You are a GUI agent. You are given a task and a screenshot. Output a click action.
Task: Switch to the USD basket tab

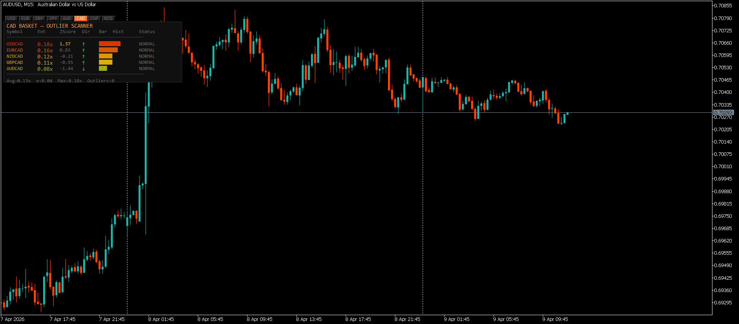[x=12, y=18]
